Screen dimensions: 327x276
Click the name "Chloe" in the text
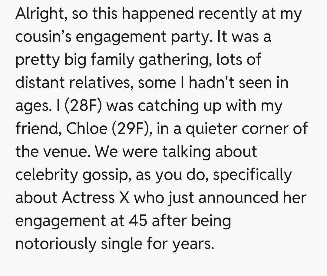point(86,129)
